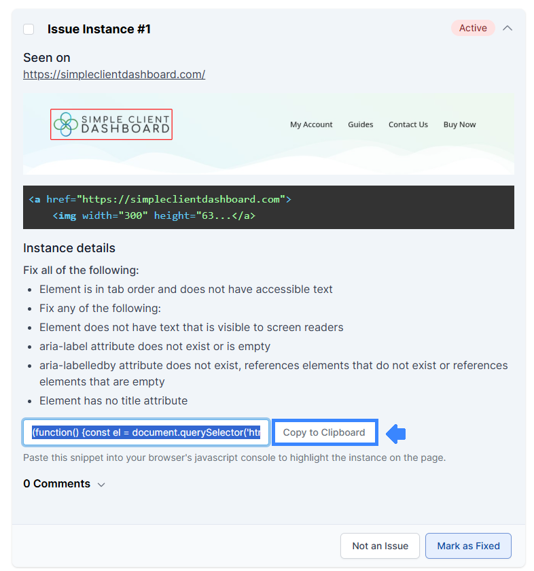Expand comments using the small down chevron
This screenshot has width=534, height=571.
tap(101, 485)
